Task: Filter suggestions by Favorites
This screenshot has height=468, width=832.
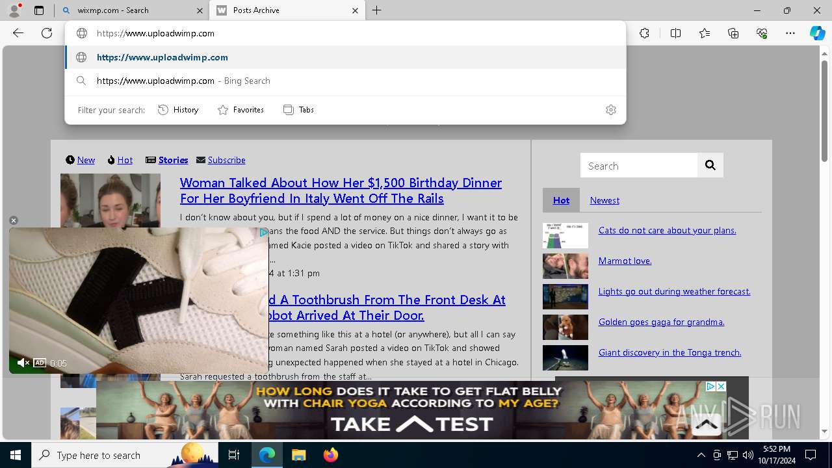Action: [240, 110]
